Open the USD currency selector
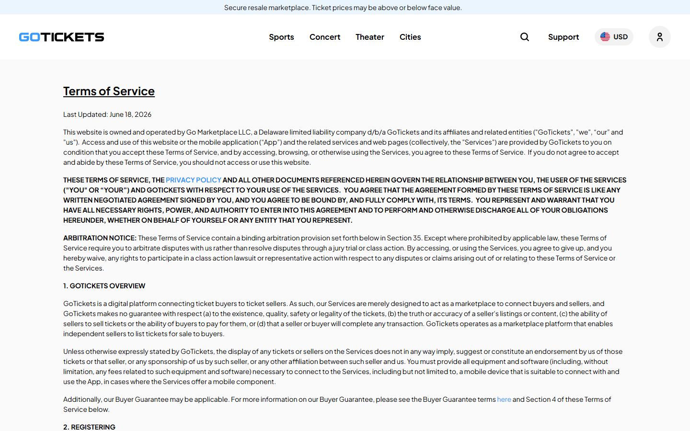690x431 pixels. pos(614,37)
